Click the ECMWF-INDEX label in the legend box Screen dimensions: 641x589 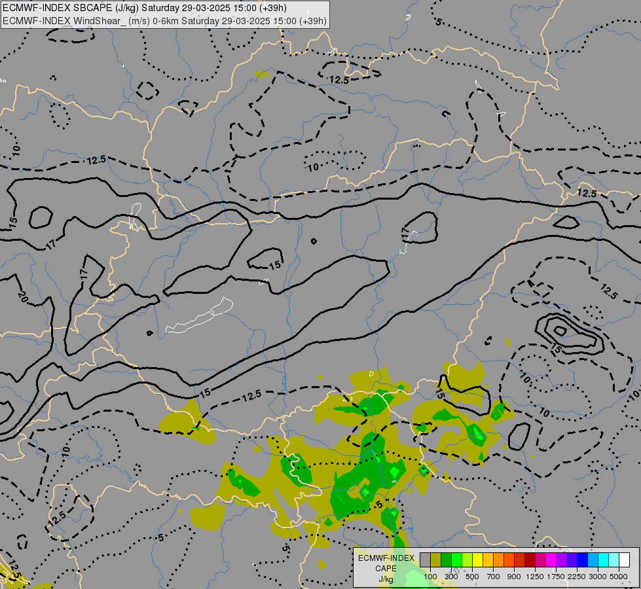click(x=386, y=558)
